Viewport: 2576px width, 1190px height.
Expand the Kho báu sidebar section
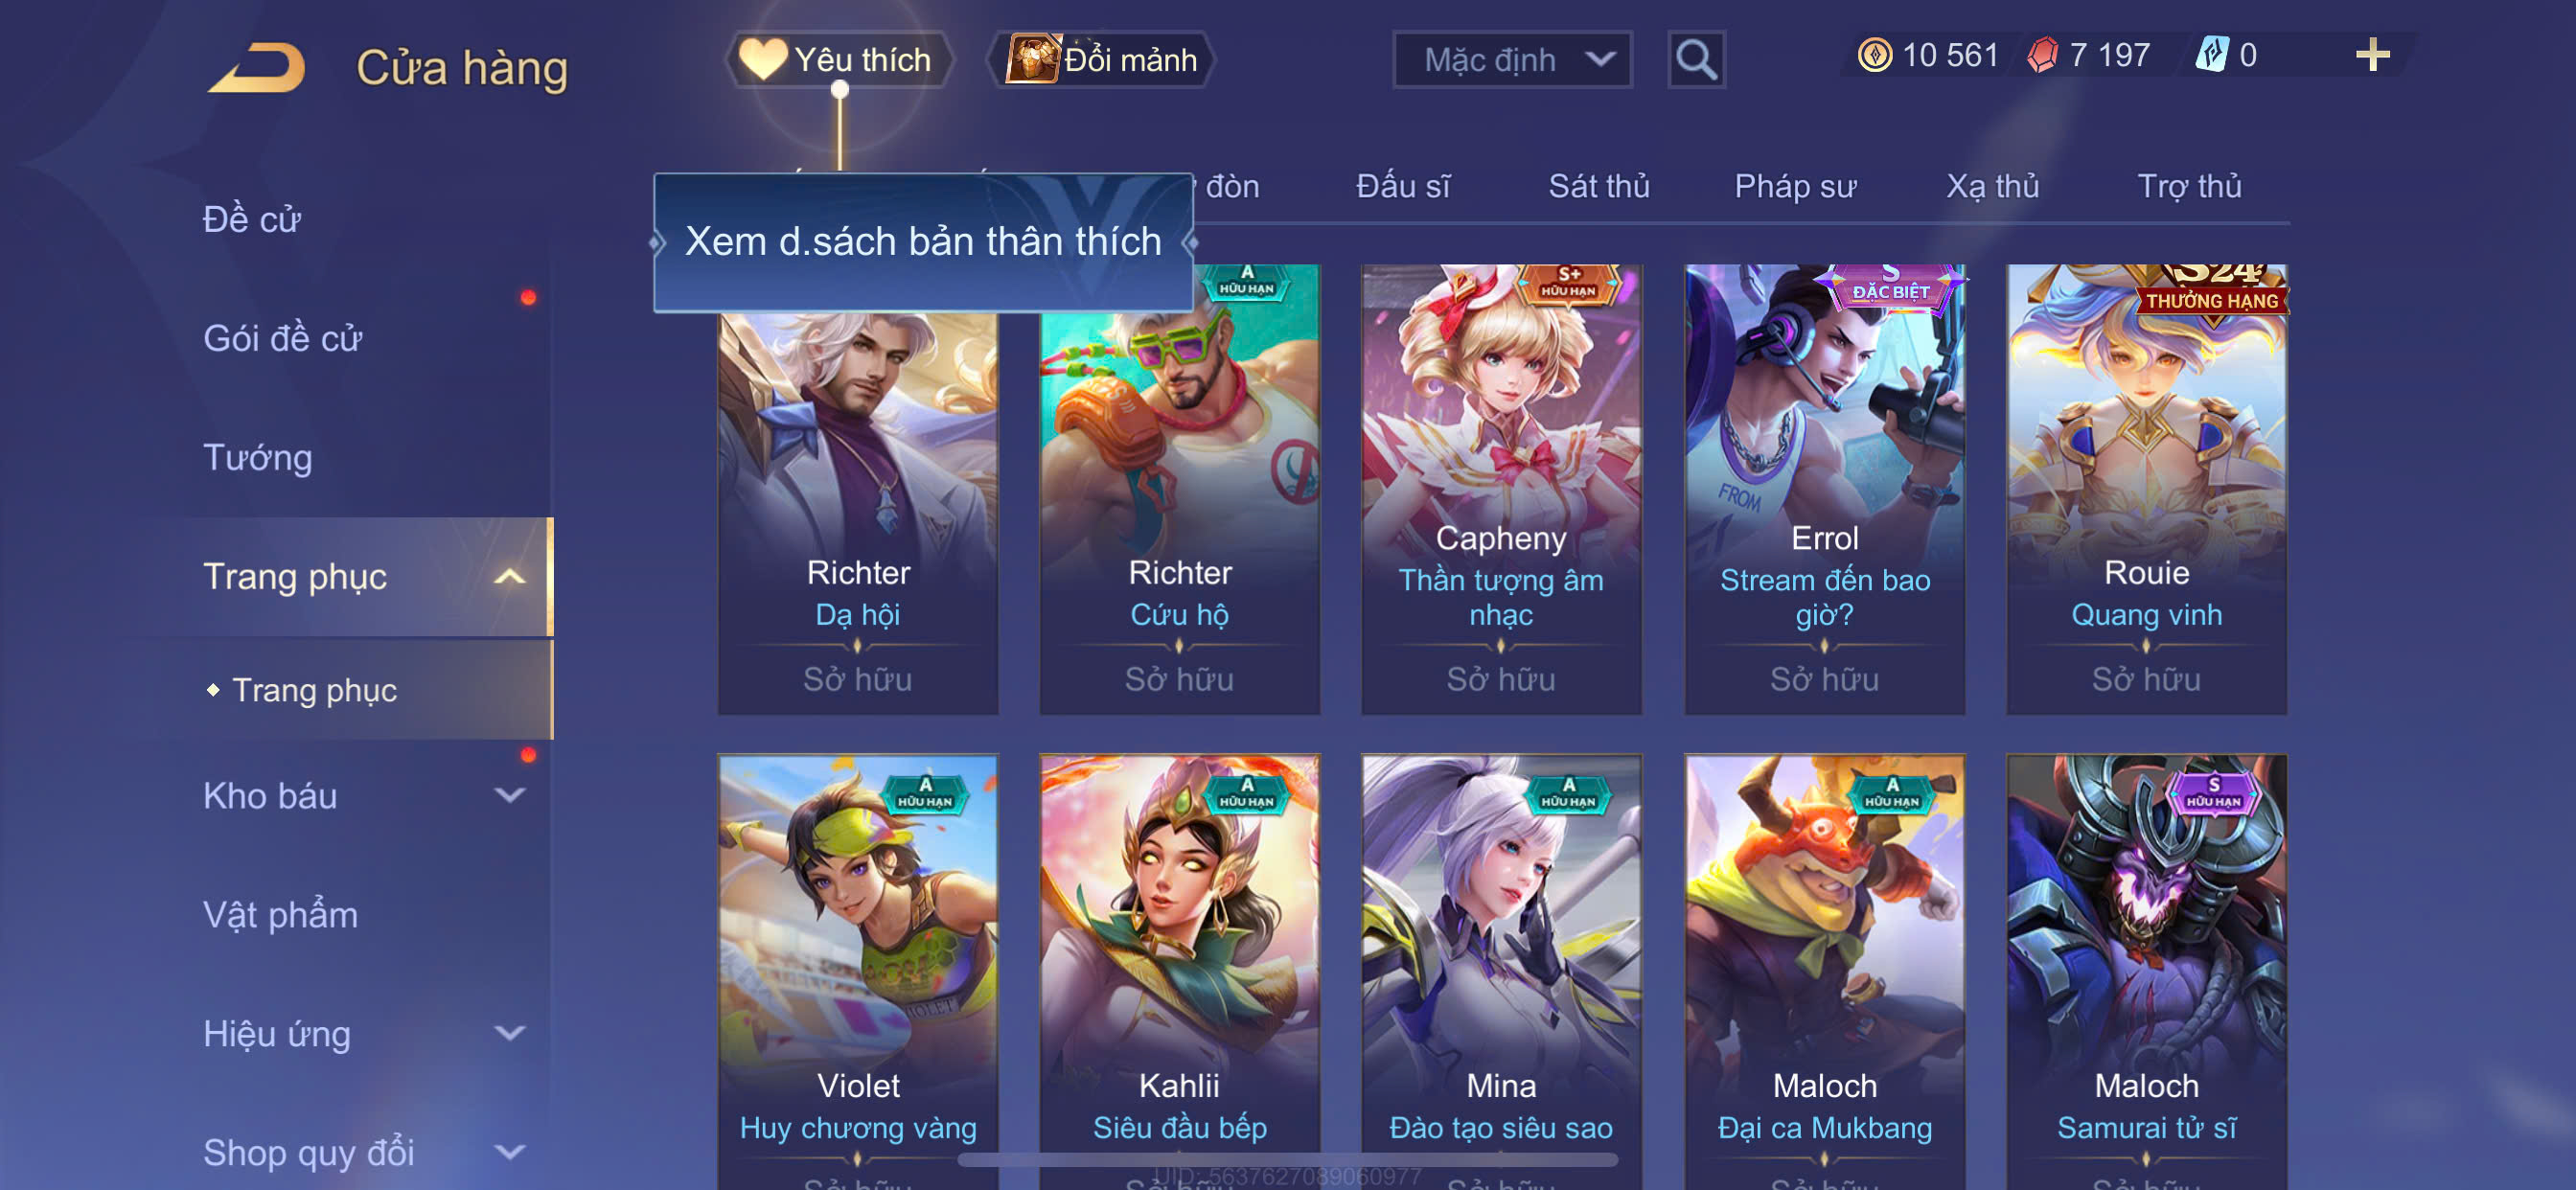(x=509, y=796)
